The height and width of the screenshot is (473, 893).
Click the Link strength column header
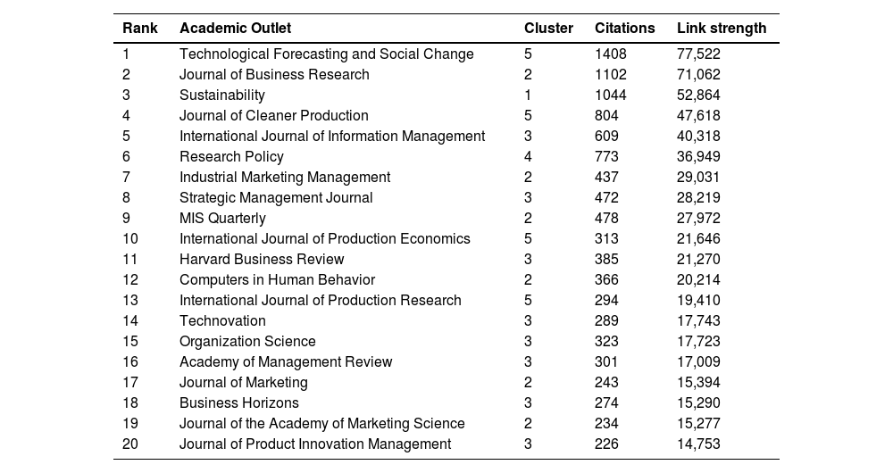[x=722, y=28]
